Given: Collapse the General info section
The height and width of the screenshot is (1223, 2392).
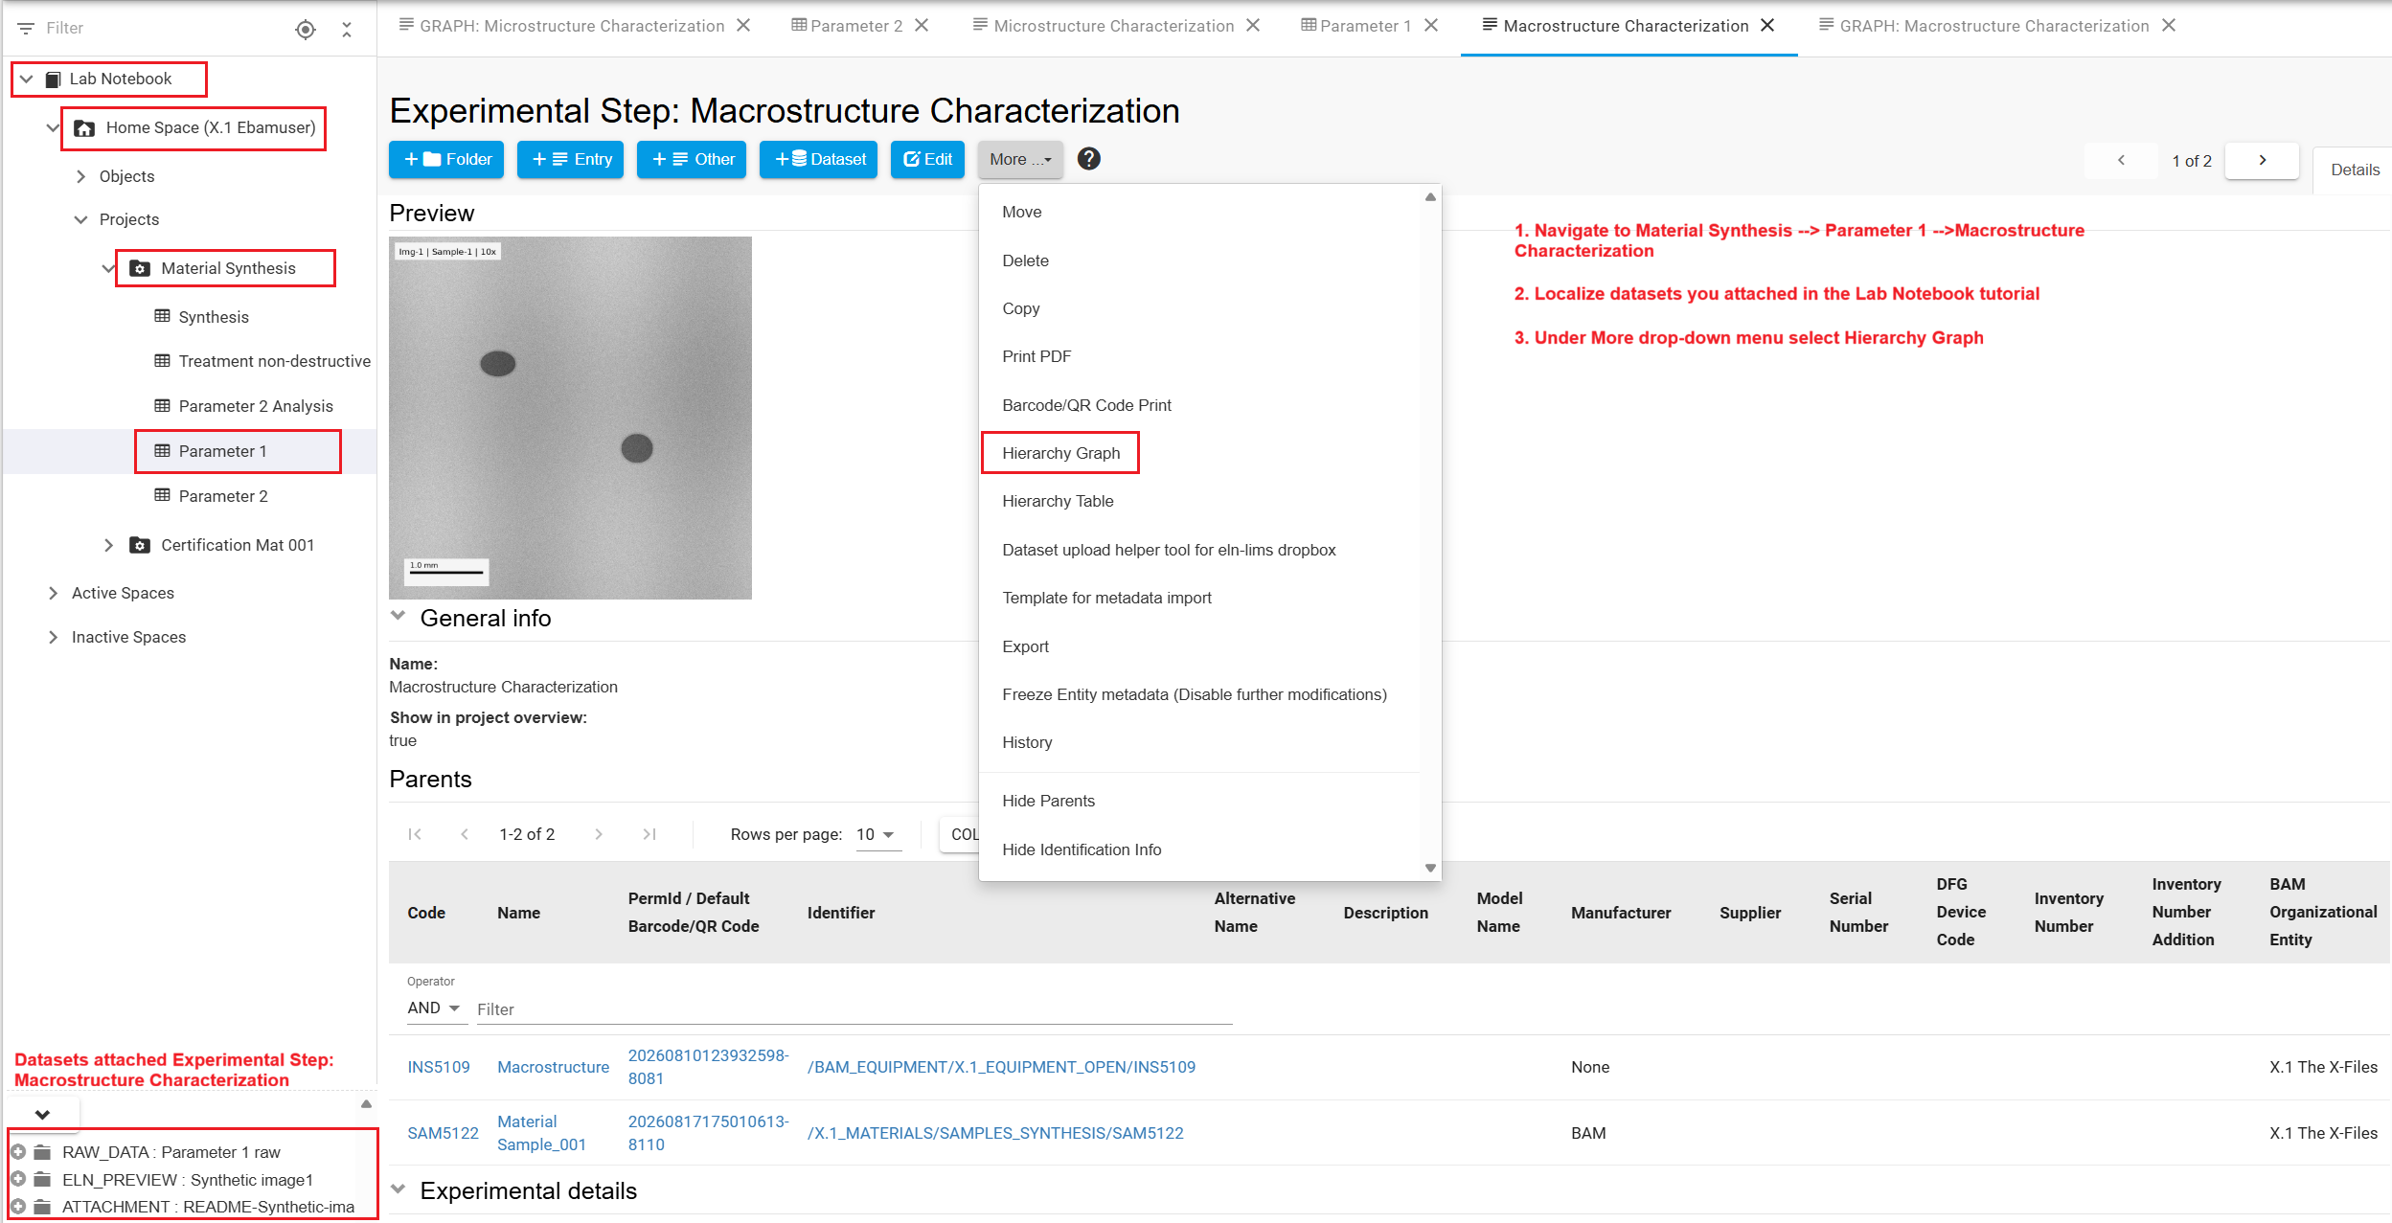Looking at the screenshot, I should [x=399, y=616].
